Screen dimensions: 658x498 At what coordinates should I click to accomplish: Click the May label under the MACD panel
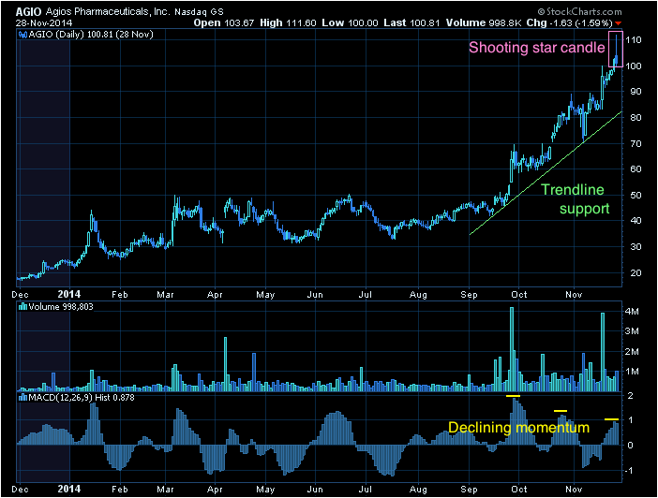click(x=265, y=490)
